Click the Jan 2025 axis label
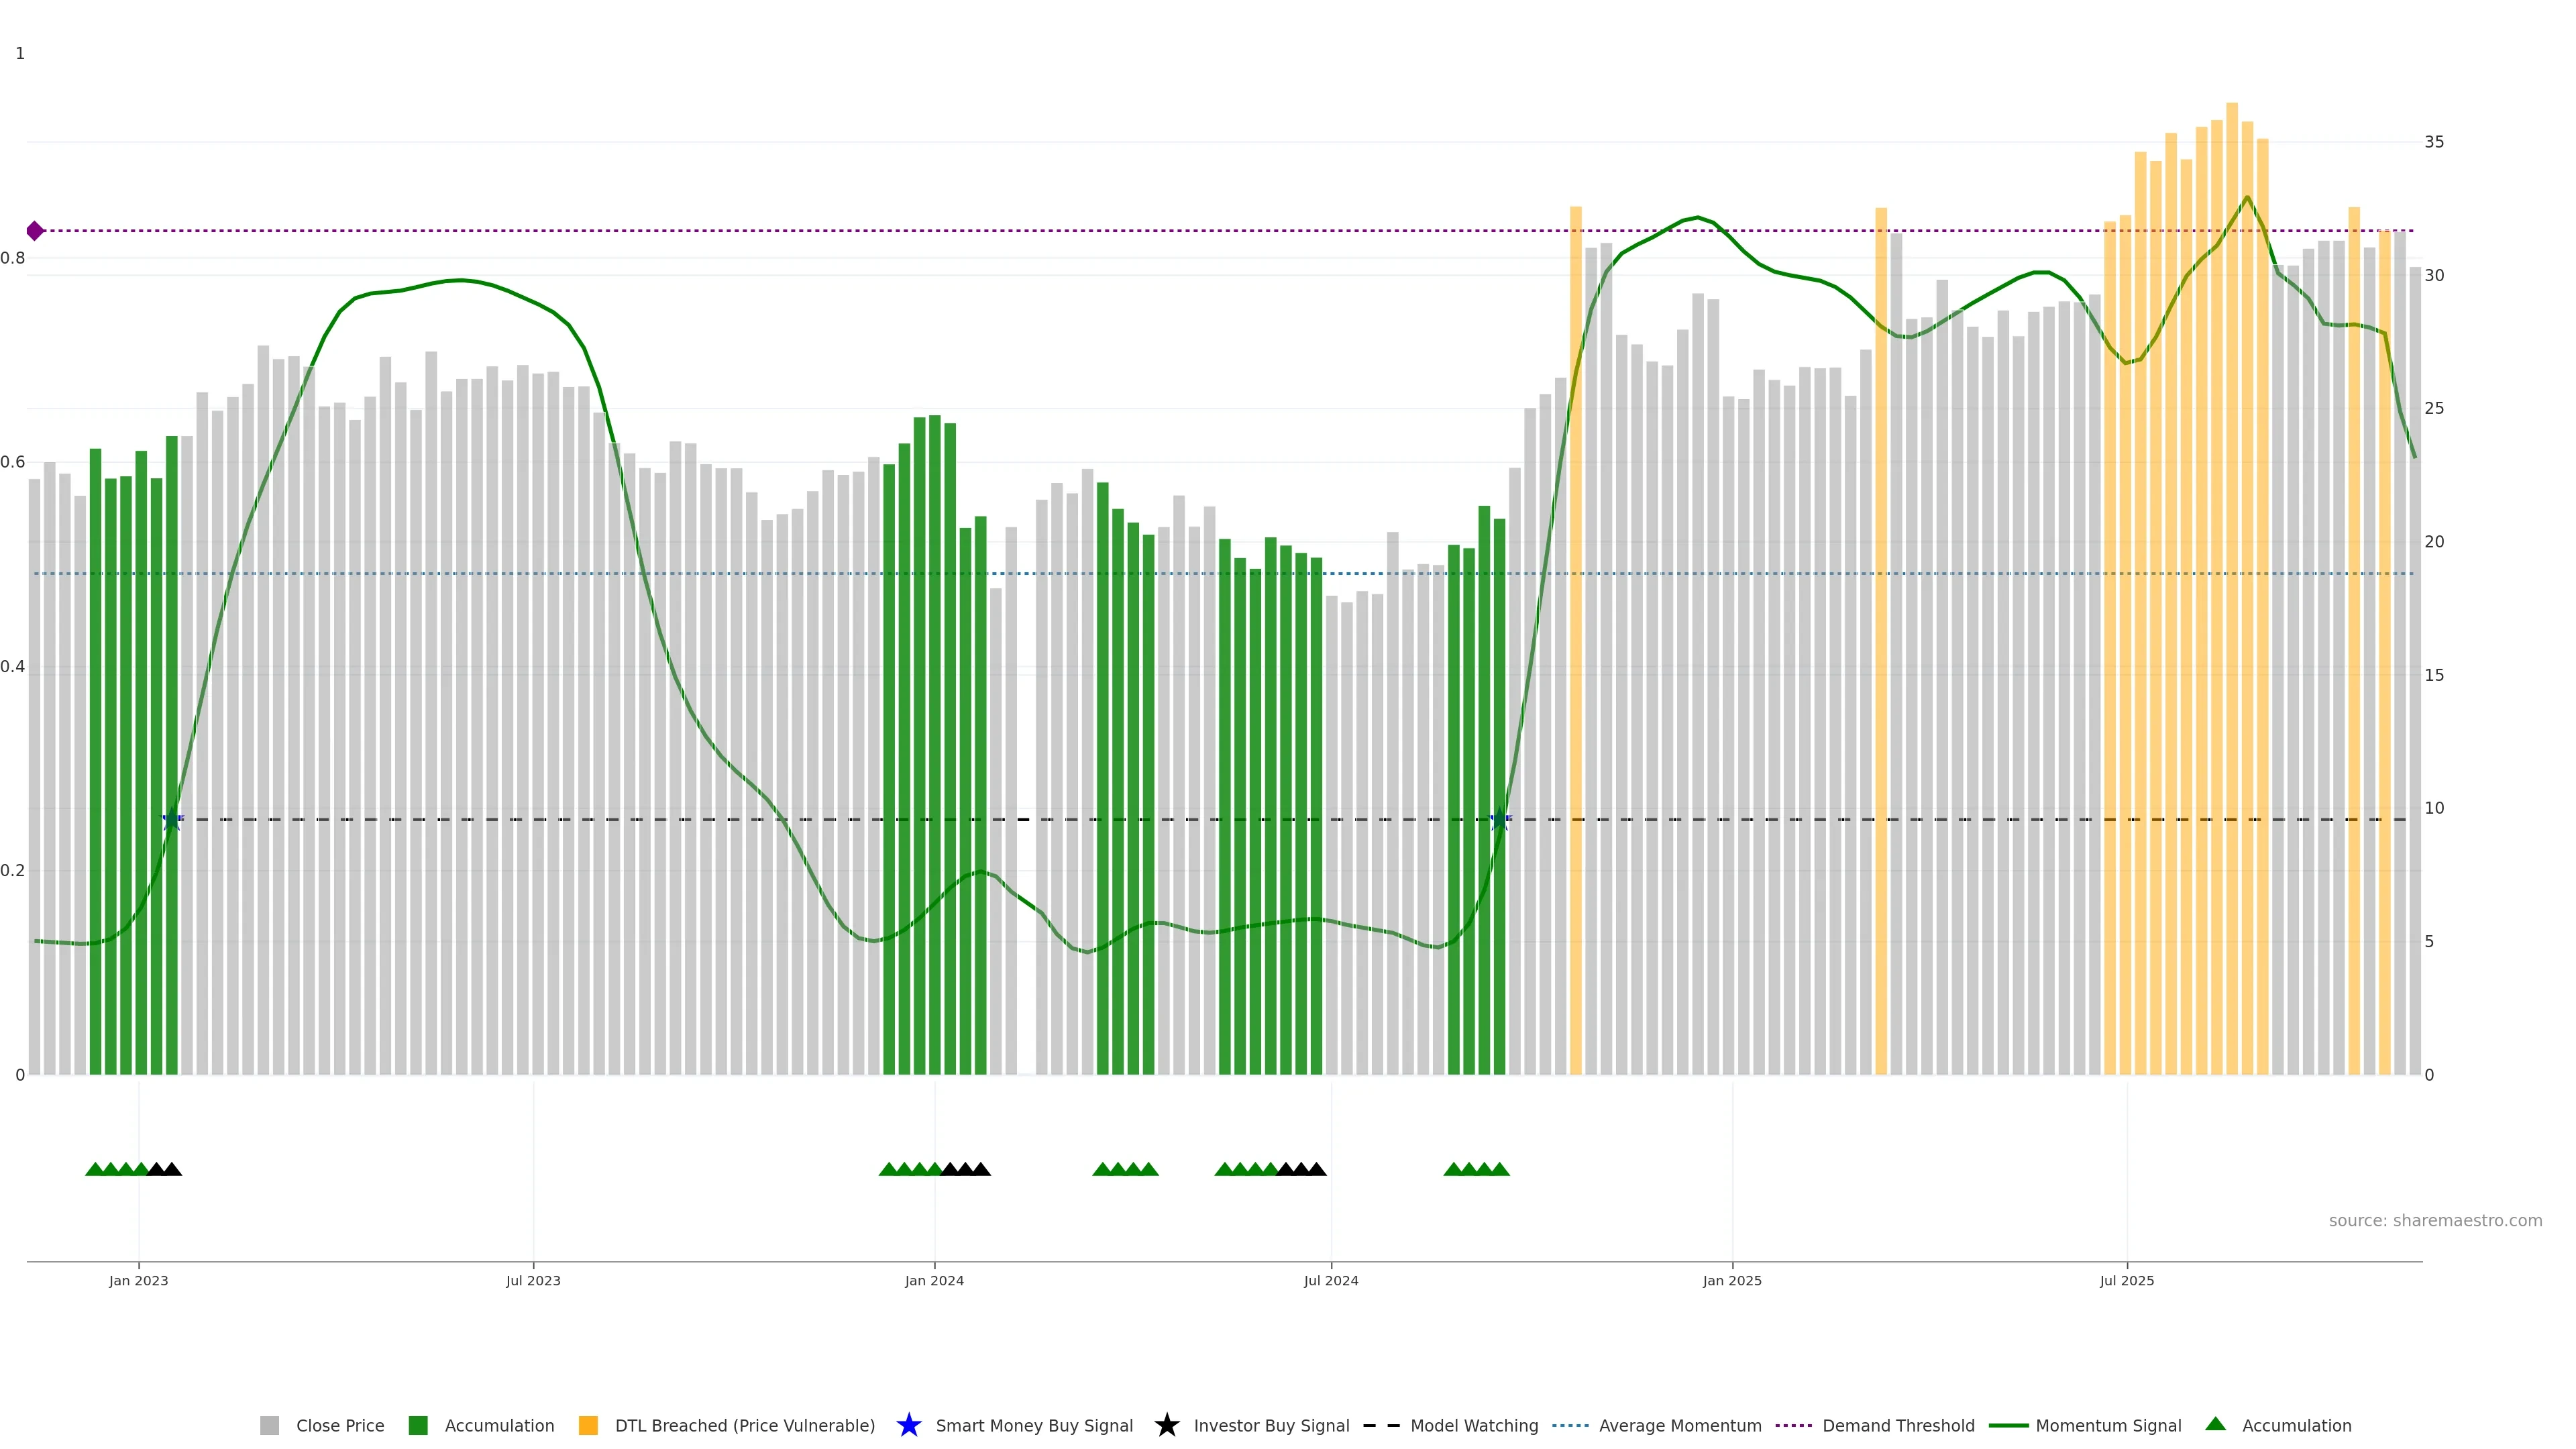 point(1732,1280)
